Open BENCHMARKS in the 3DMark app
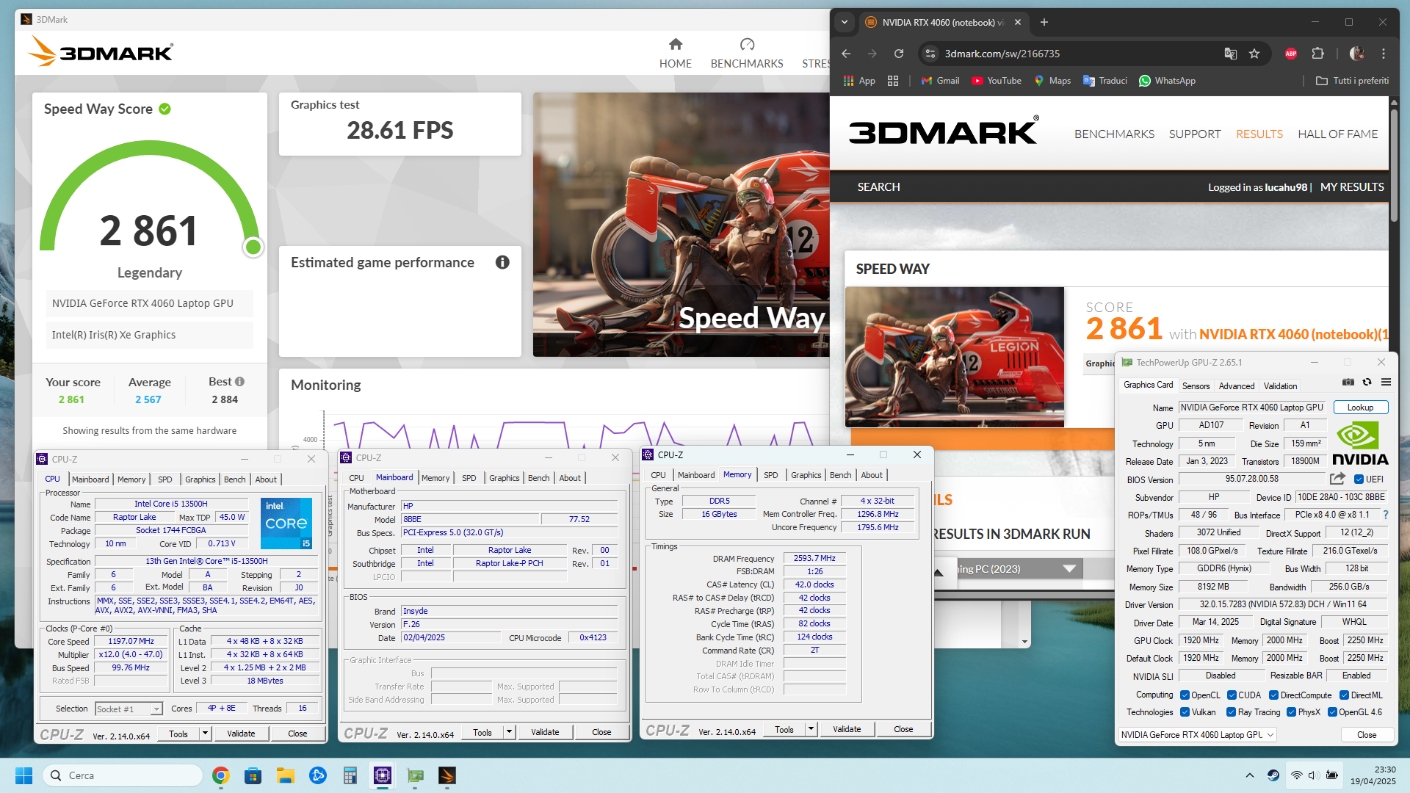 pyautogui.click(x=747, y=54)
